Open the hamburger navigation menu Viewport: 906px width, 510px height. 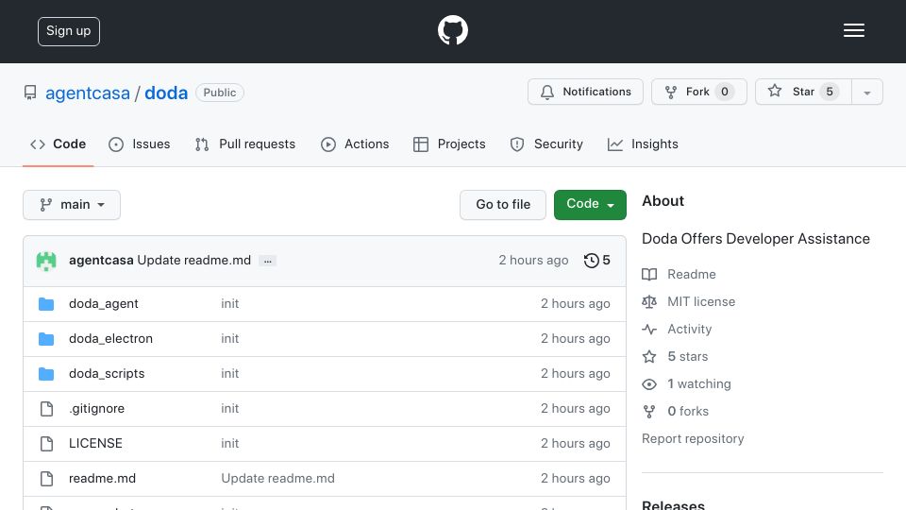coord(853,30)
